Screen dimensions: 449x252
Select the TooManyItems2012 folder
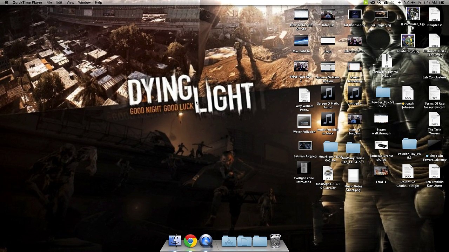pyautogui.click(x=353, y=148)
